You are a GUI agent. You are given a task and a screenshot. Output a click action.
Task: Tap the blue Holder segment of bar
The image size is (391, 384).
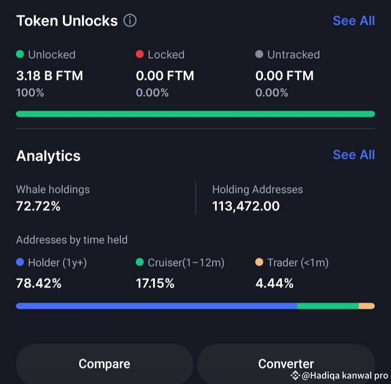[x=157, y=306]
